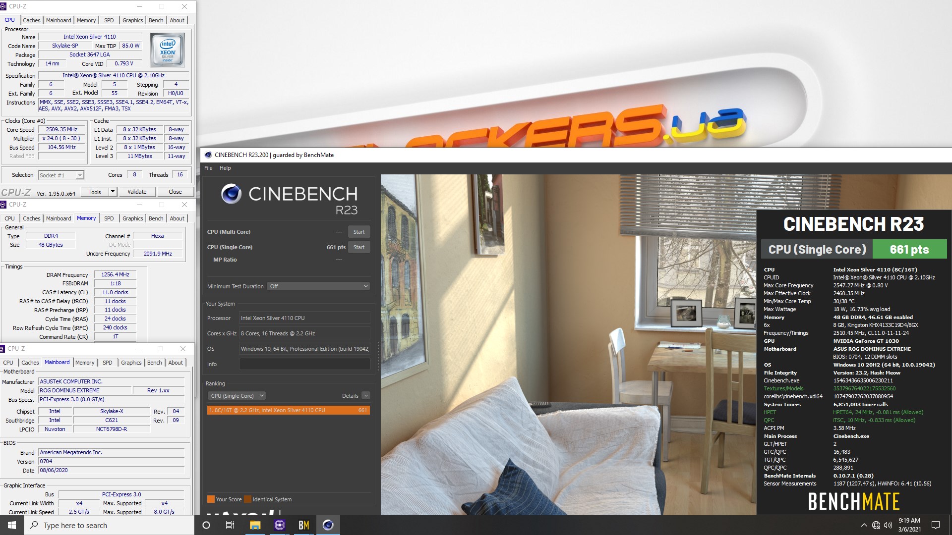Click OS field Windows 10 value
The height and width of the screenshot is (535, 952).
[x=304, y=349]
